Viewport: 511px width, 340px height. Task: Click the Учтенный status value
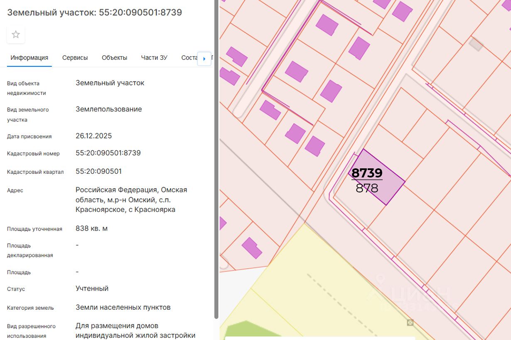[92, 289]
